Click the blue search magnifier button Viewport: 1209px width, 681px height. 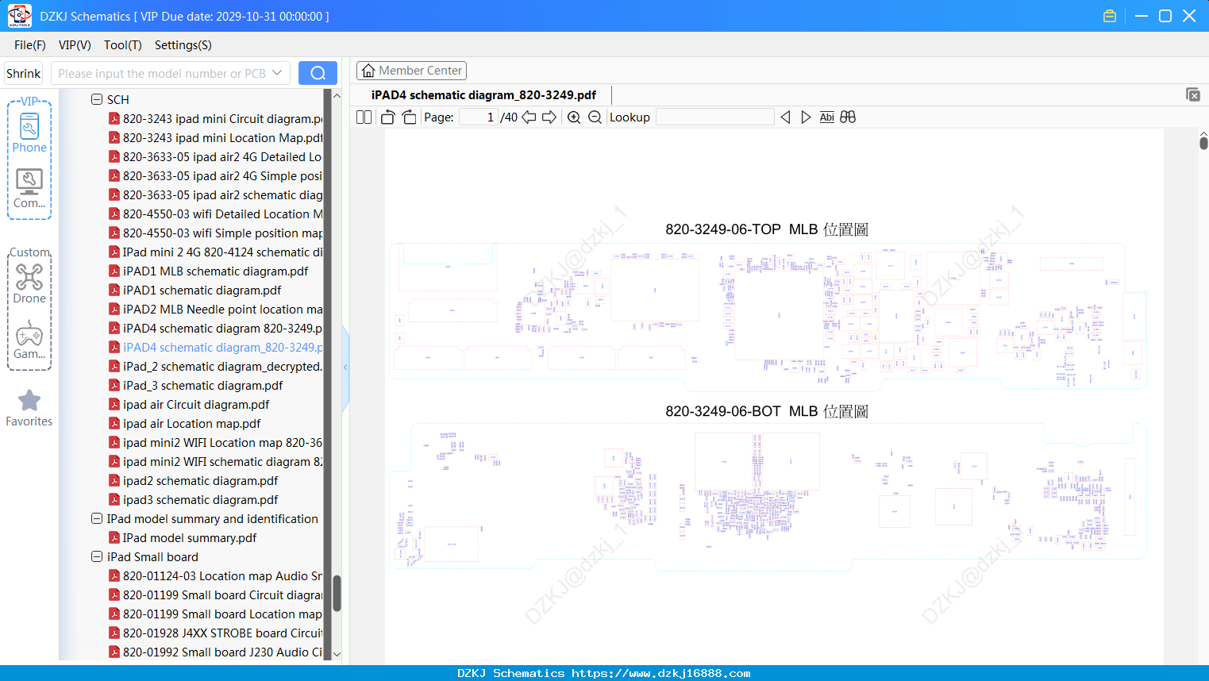pos(318,73)
